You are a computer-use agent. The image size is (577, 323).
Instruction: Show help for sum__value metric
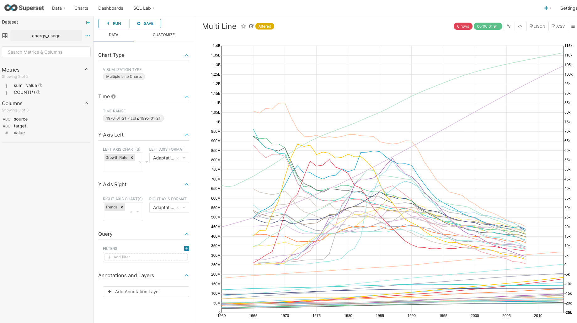click(x=40, y=85)
